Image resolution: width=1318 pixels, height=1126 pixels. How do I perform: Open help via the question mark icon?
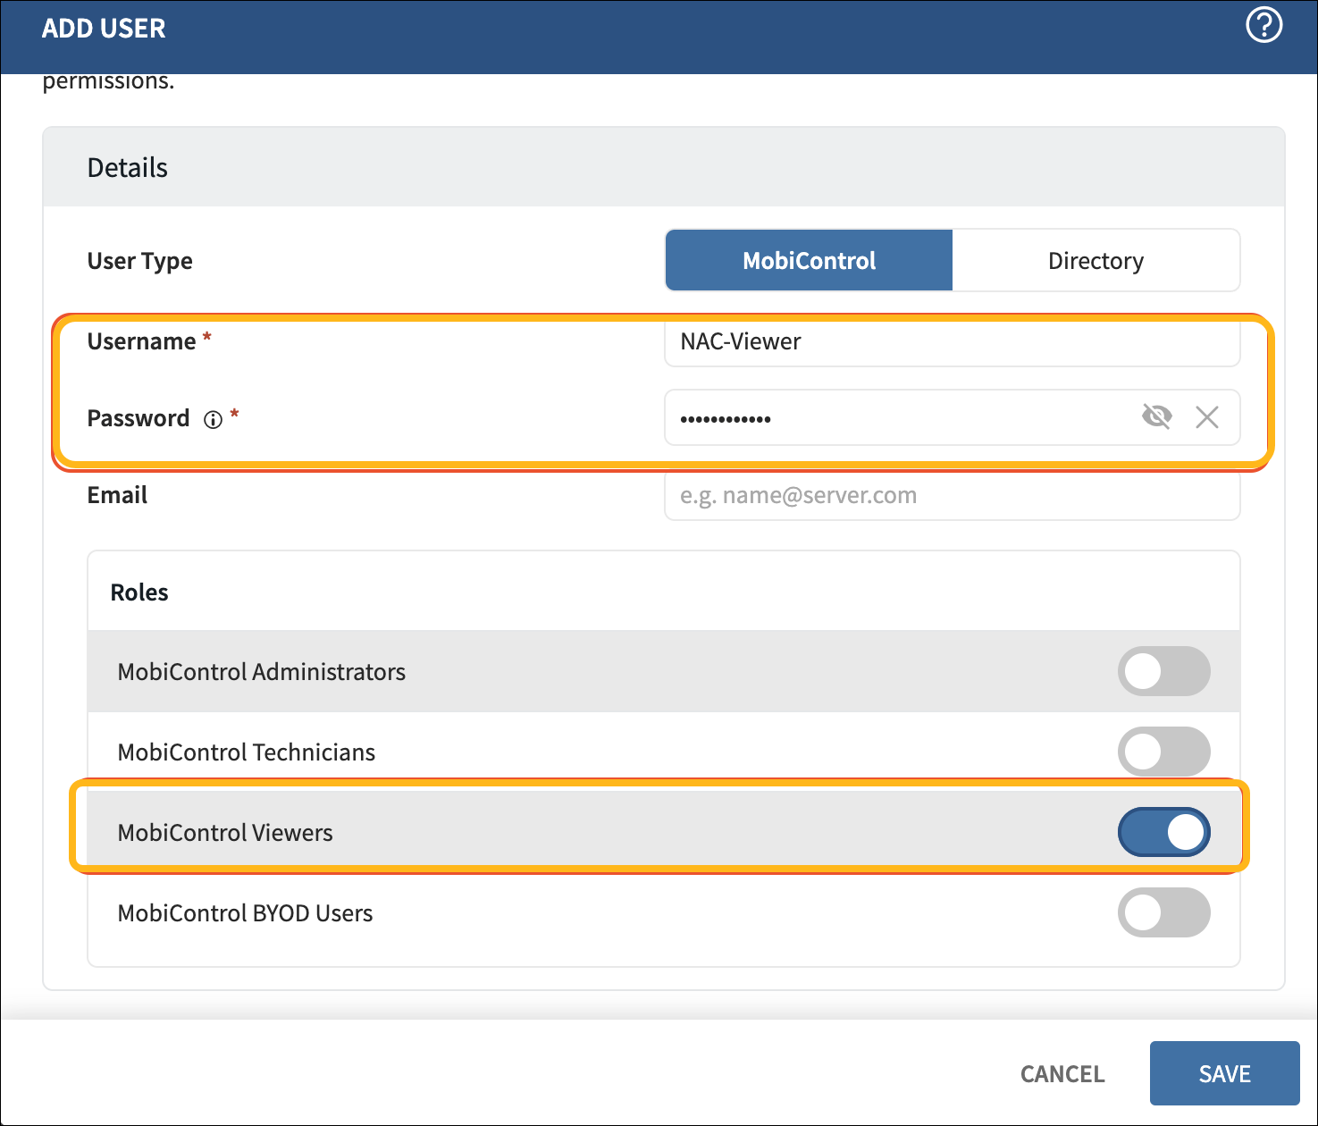(x=1263, y=27)
